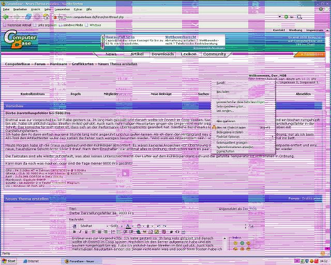Toggle Italic formatting in the editor
The image size is (331, 265).
[x=80, y=232]
